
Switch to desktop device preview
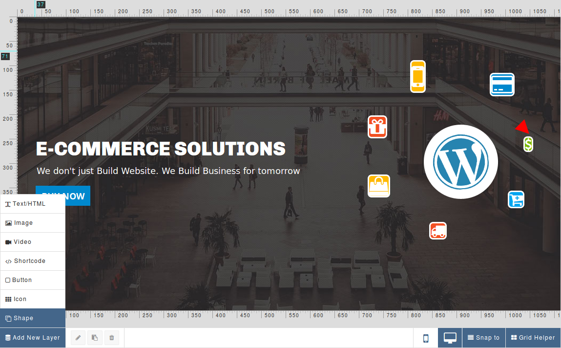point(450,338)
